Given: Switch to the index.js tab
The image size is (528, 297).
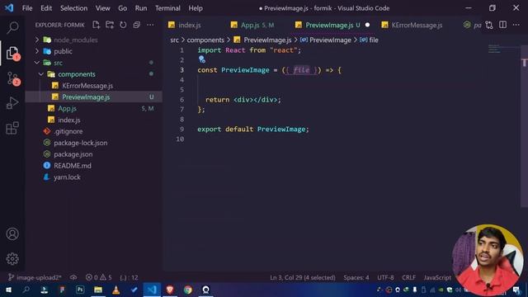Looking at the screenshot, I should [191, 25].
